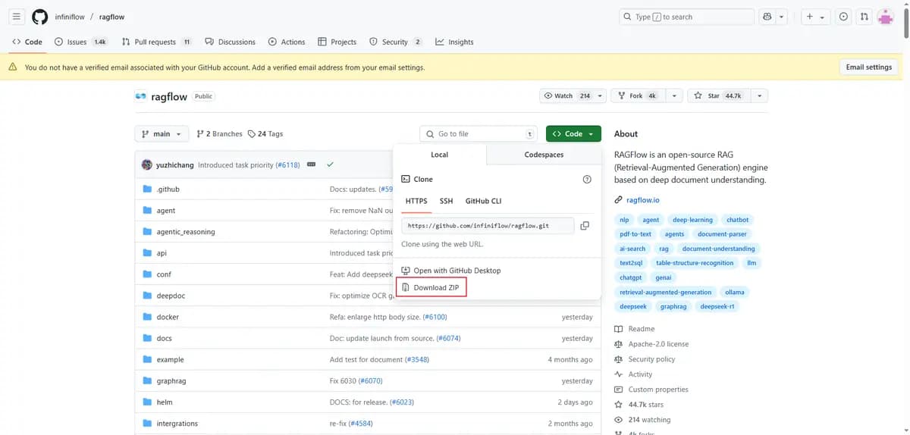Open the issues inbox icon in header
Viewport: 910px width, 435px height.
coord(843,17)
